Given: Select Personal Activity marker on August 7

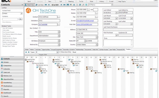Looking at the screenshot, I should tap(74, 73).
